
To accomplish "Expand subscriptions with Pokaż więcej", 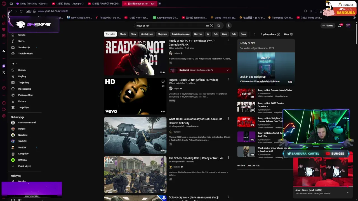I will [24, 166].
